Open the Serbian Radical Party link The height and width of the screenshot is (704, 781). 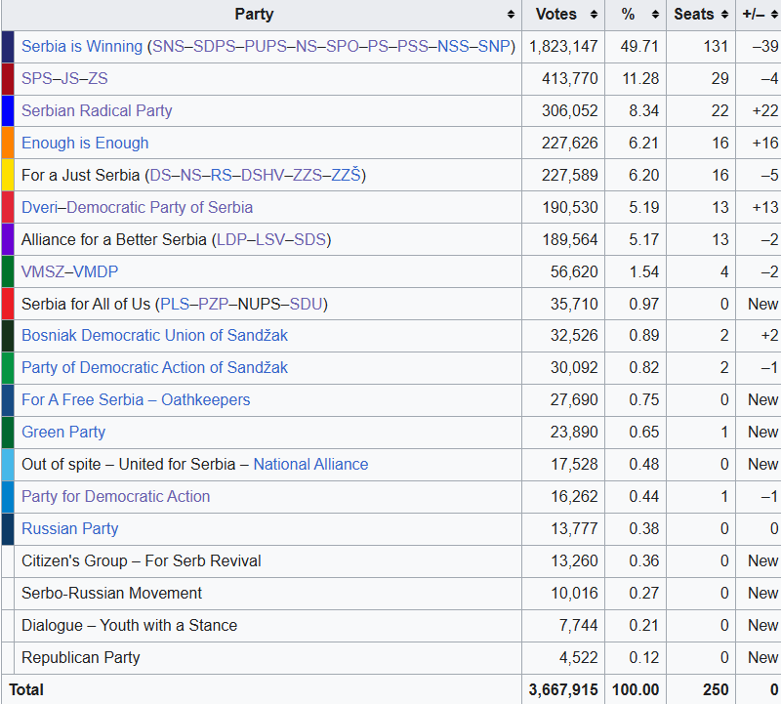97,111
